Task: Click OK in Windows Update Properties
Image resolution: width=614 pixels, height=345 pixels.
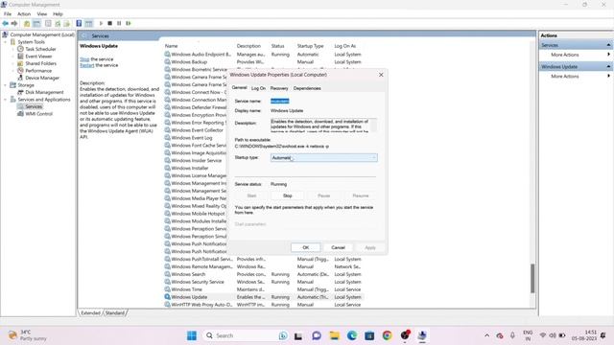Action: click(x=306, y=247)
